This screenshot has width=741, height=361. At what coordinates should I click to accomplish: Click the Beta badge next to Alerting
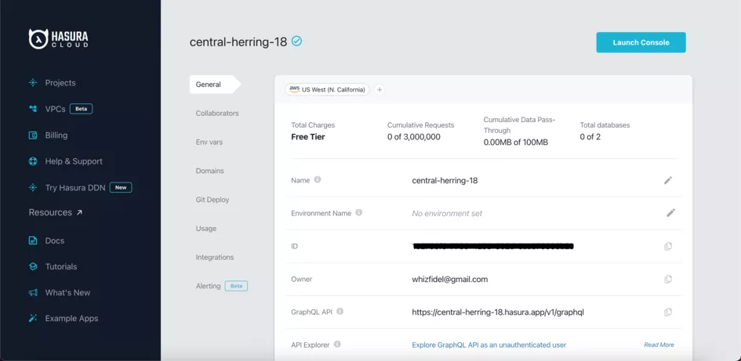(x=236, y=286)
